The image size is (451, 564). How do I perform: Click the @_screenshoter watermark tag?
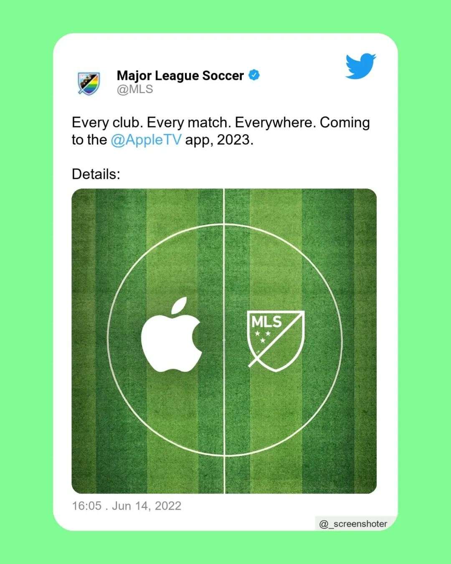353,523
